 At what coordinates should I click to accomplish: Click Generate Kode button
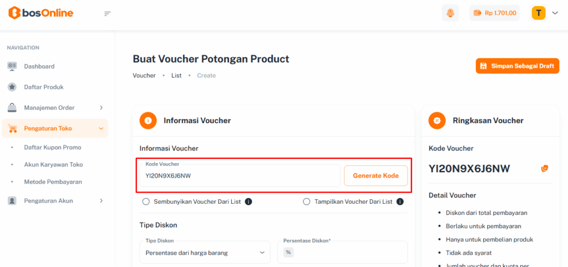point(376,175)
